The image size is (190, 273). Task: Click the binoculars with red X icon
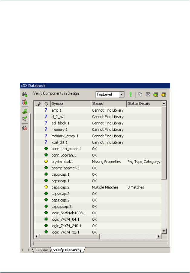click(x=25, y=128)
